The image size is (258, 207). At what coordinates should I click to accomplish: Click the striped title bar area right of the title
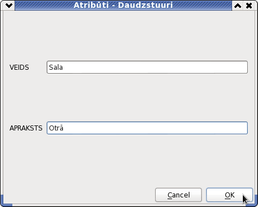click(202, 5)
